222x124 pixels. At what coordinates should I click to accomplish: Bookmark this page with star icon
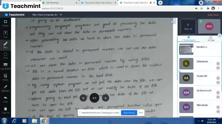pyautogui.click(x=202, y=8)
